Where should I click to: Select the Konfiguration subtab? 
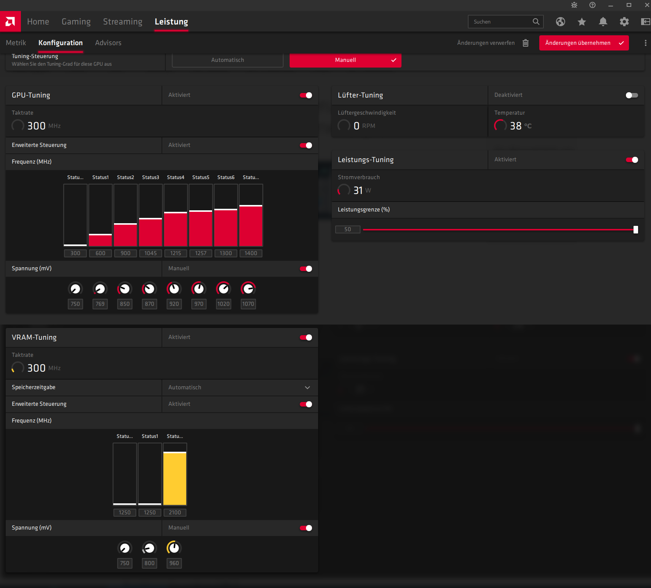click(x=60, y=43)
